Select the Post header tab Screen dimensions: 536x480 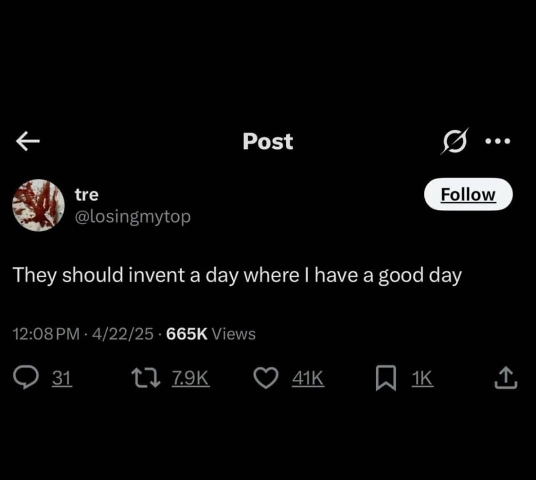[268, 142]
